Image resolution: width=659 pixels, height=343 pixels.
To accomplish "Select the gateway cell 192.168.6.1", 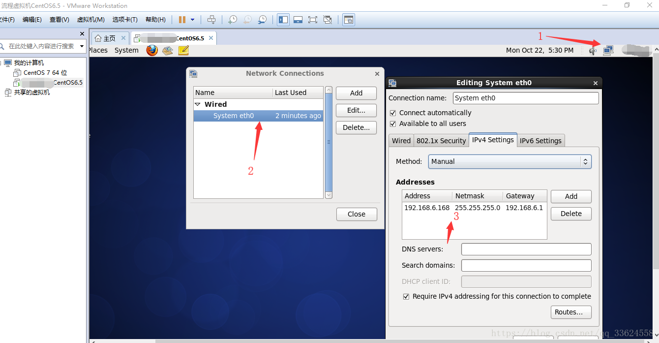I will coord(524,208).
